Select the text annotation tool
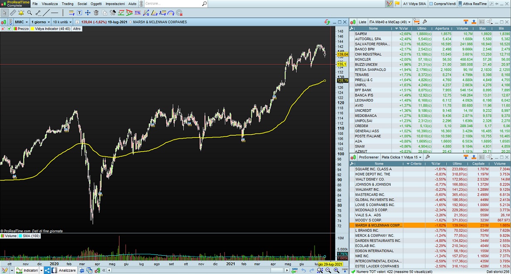This screenshot has width=511, height=274. pos(79,13)
